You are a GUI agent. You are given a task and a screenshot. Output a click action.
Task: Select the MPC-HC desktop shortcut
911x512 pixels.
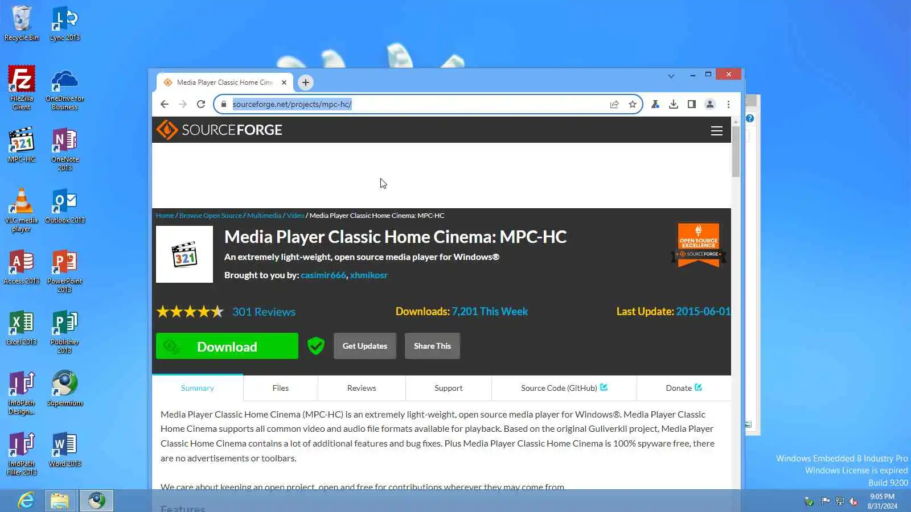pyautogui.click(x=22, y=144)
